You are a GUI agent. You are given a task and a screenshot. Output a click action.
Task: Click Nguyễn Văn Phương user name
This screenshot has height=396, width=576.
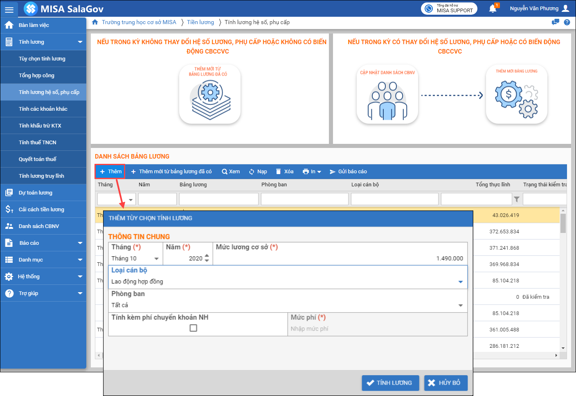534,8
